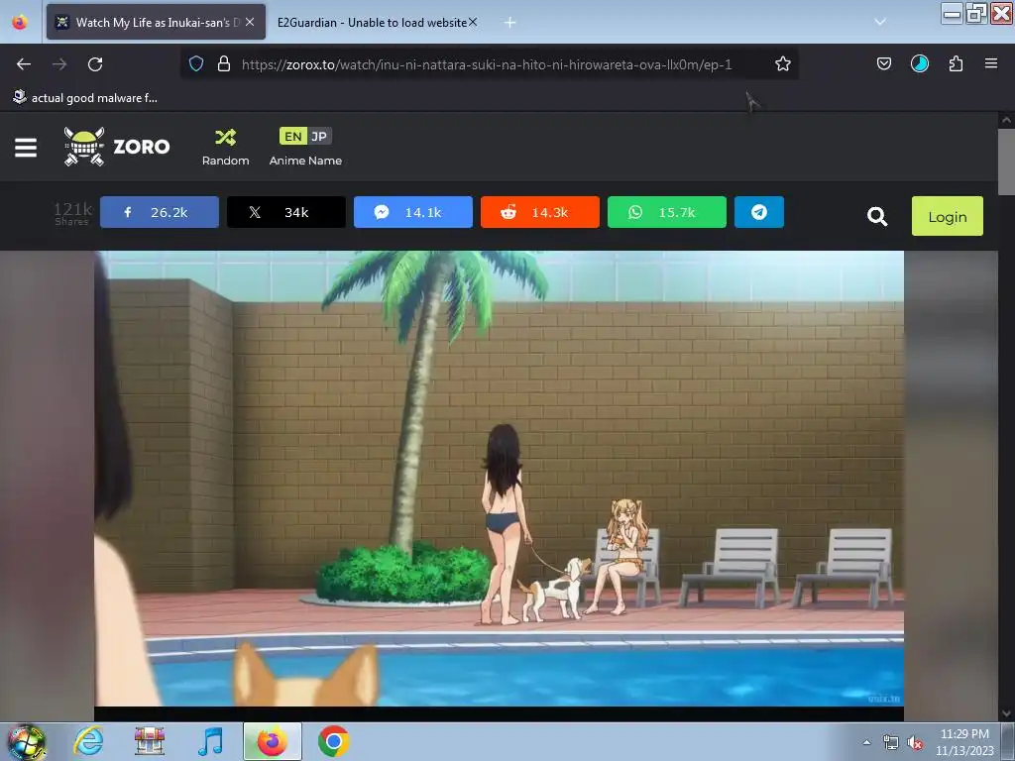Switch anime name language to EN

pos(292,136)
